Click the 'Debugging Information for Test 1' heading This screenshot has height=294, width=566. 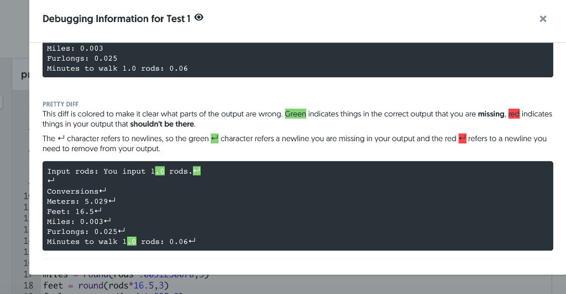(116, 19)
